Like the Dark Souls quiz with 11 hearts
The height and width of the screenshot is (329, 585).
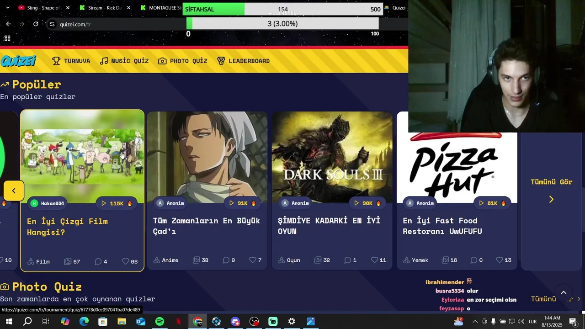coord(378,260)
